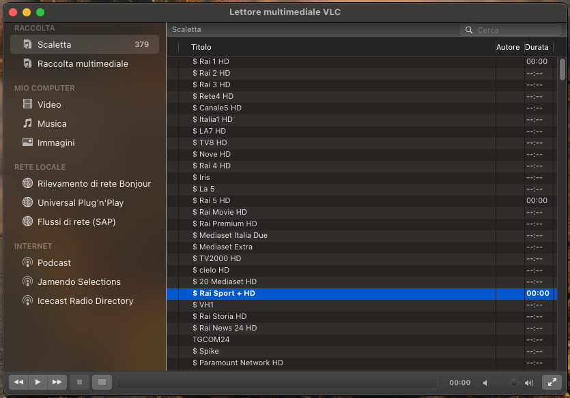Screen dimensions: 570x398
Task: Select the '$ Rai Movie HD' row
Action: 362,212
